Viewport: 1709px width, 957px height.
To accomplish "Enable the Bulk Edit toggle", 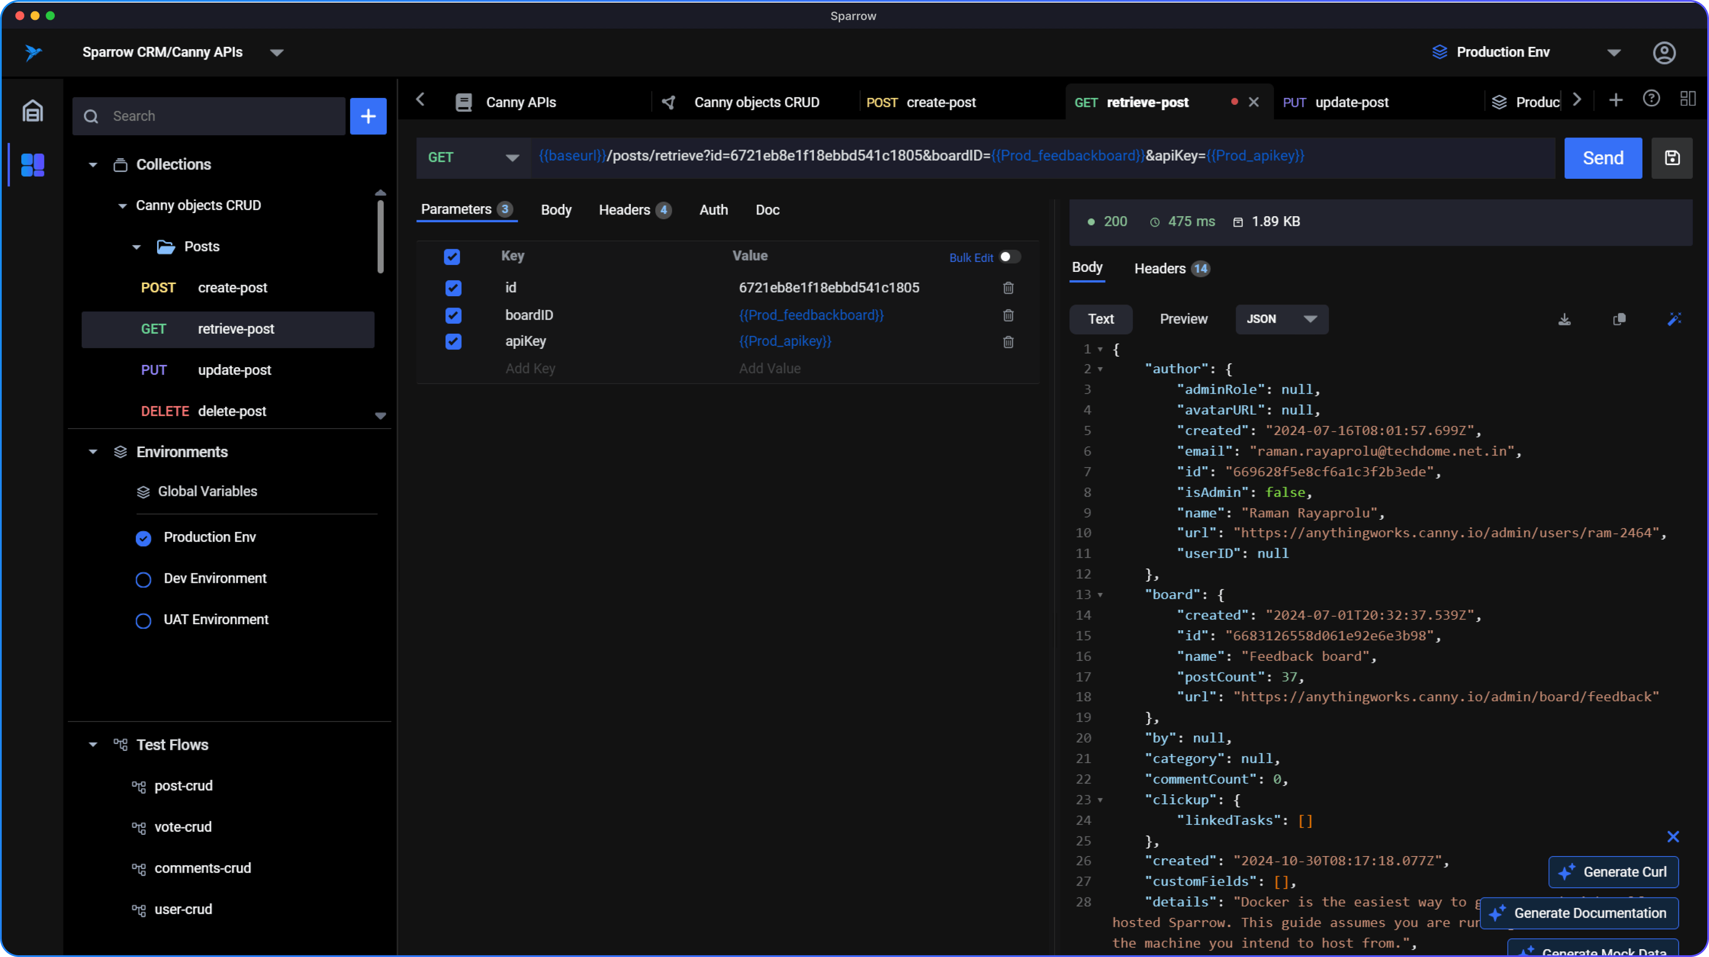I will pos(1010,257).
